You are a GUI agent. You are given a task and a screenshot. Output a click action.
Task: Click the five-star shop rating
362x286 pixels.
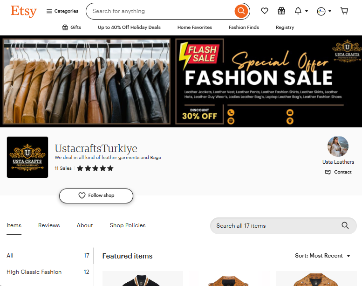95,168
